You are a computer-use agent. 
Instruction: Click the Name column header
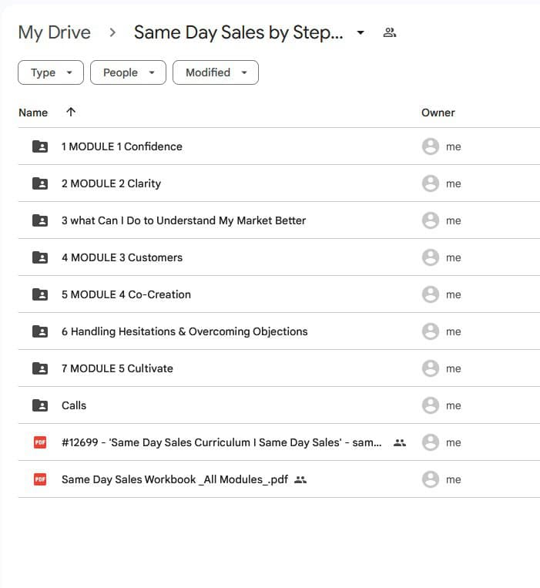(x=33, y=113)
